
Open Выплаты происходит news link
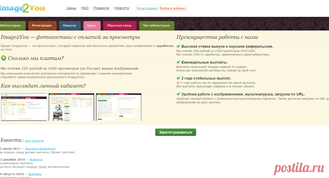tap(40, 149)
